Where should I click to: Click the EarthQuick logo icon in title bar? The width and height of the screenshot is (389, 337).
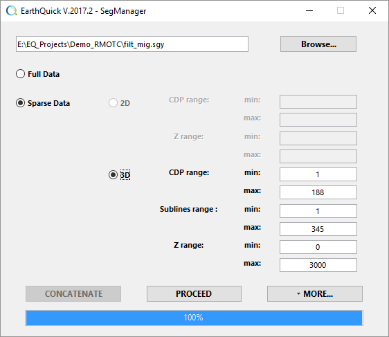[11, 11]
